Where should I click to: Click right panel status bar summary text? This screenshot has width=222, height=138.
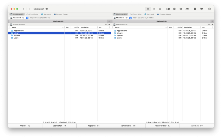pos(162,122)
